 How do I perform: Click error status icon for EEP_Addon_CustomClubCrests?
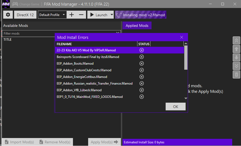click(142, 70)
